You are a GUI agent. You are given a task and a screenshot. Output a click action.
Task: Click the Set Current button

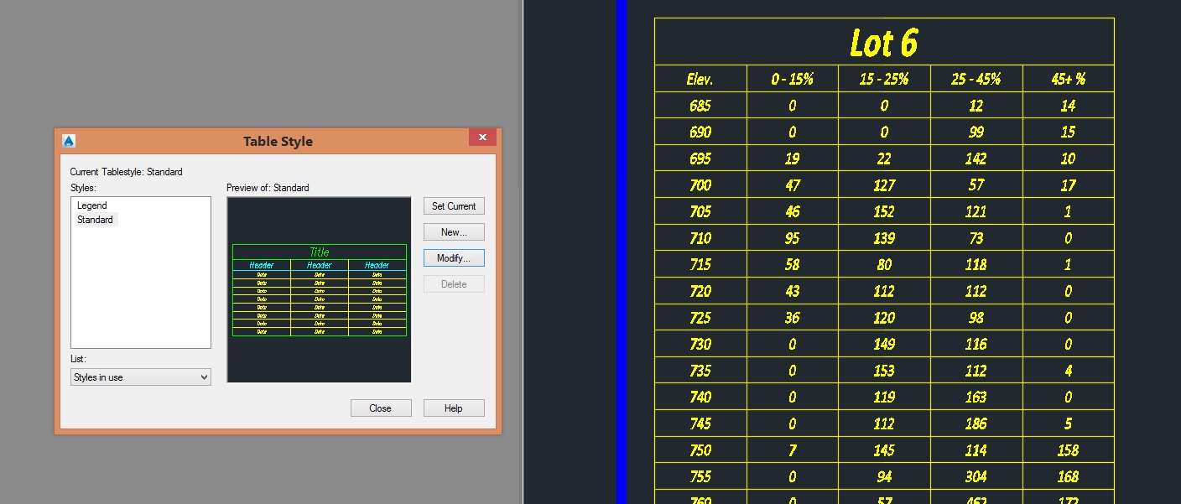pos(454,206)
